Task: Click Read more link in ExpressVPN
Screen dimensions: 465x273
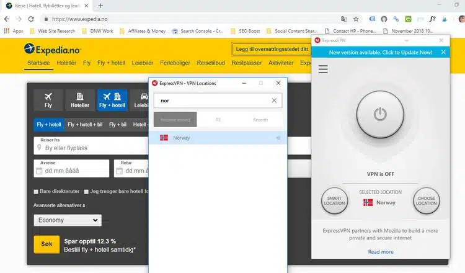Action: click(x=381, y=252)
